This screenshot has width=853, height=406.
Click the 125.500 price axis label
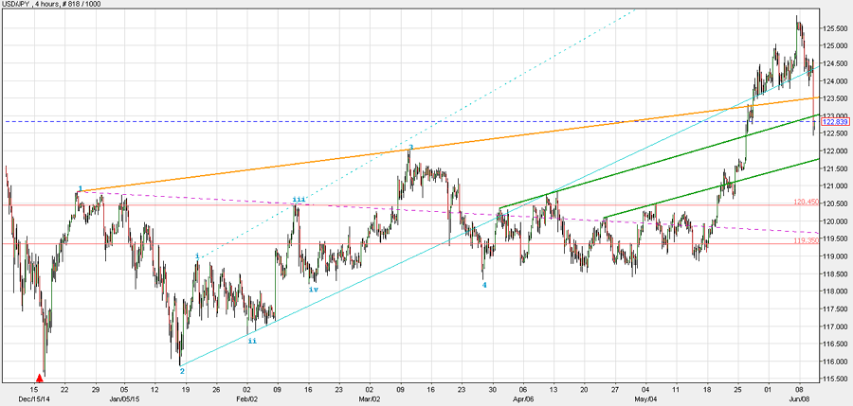[836, 28]
